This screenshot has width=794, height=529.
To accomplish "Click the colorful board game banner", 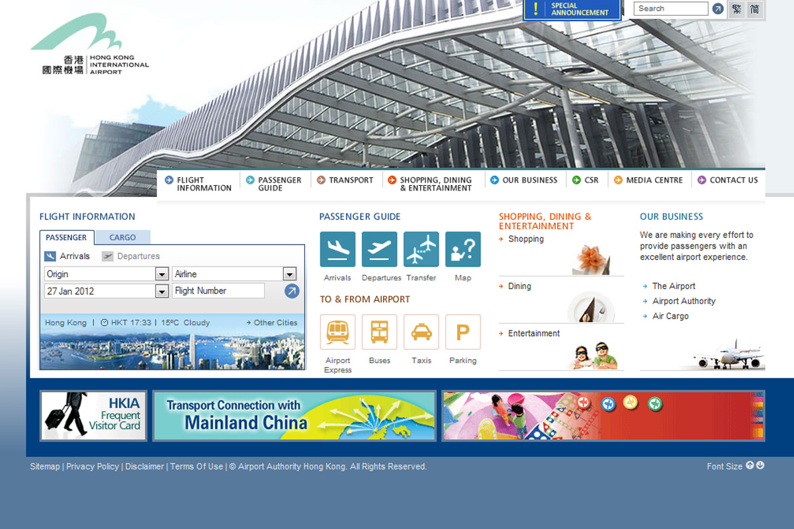I will click(603, 415).
